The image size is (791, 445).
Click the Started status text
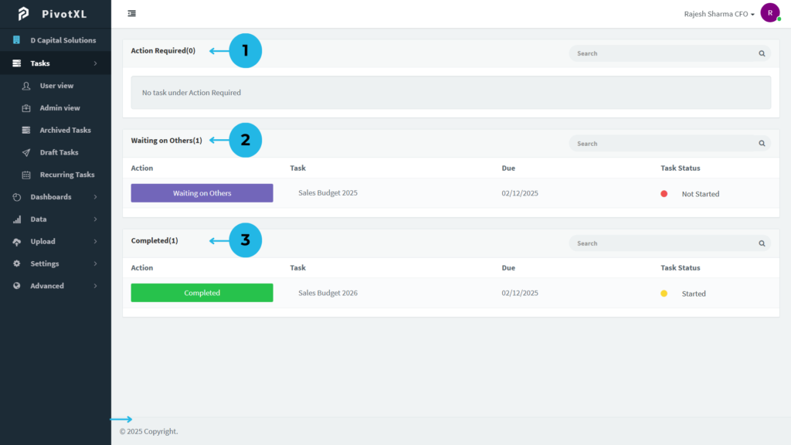(694, 294)
